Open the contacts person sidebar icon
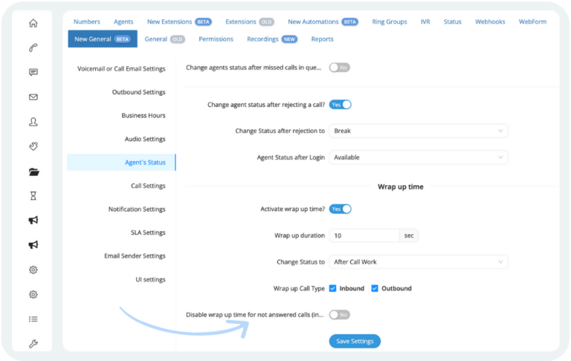 click(33, 122)
